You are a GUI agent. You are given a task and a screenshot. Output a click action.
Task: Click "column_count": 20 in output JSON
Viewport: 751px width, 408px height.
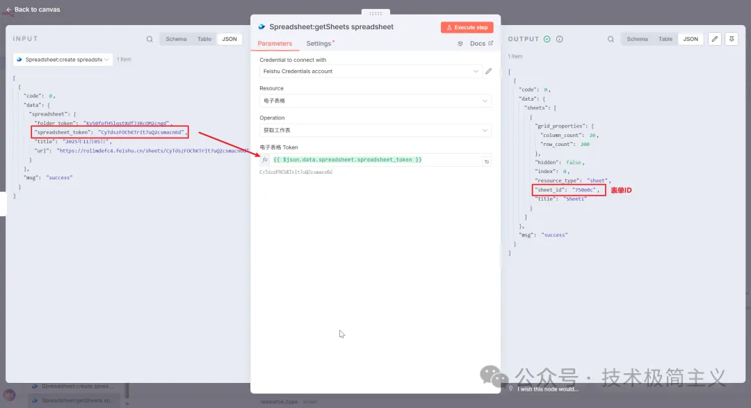point(570,135)
